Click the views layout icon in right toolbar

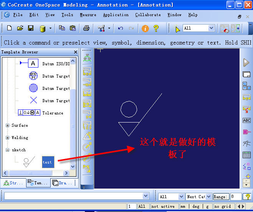246,86
